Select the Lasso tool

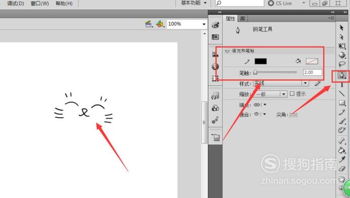tap(342, 65)
